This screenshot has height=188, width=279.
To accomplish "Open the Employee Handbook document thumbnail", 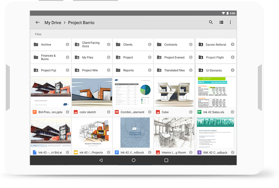I will [x=133, y=133].
